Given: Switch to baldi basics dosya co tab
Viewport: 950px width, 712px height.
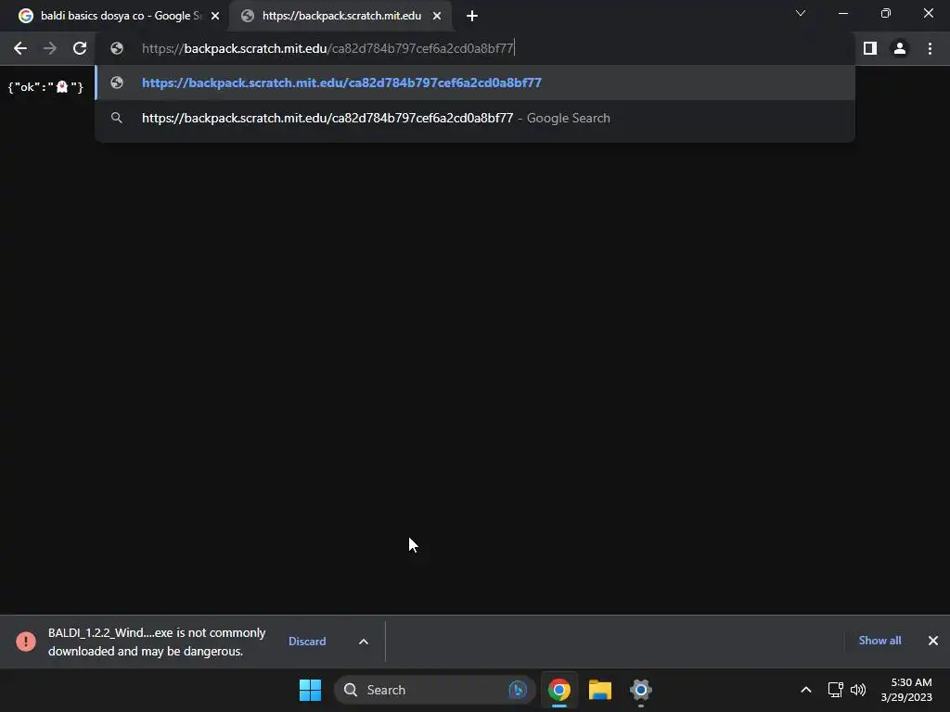Looking at the screenshot, I should coord(118,16).
